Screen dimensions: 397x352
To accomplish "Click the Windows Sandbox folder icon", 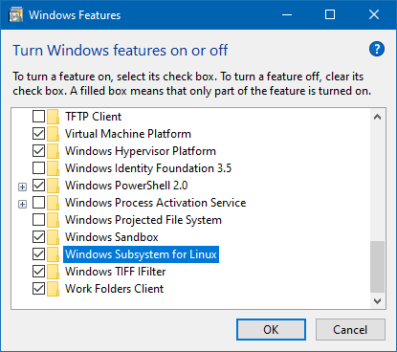I will 53,237.
